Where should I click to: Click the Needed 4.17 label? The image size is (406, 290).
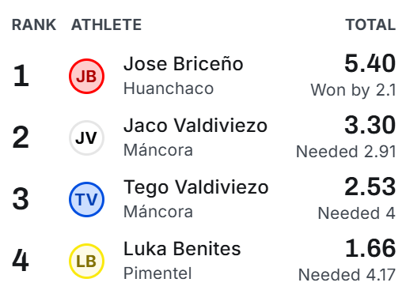347,275
